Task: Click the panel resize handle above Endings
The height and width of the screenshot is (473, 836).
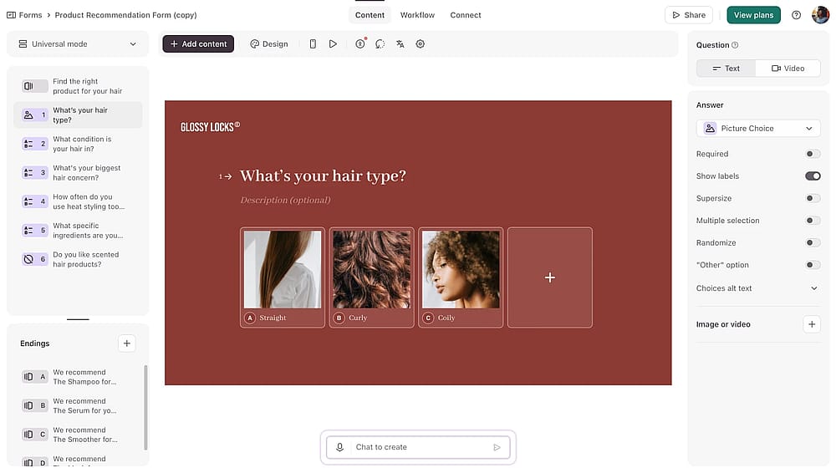Action: (x=78, y=319)
